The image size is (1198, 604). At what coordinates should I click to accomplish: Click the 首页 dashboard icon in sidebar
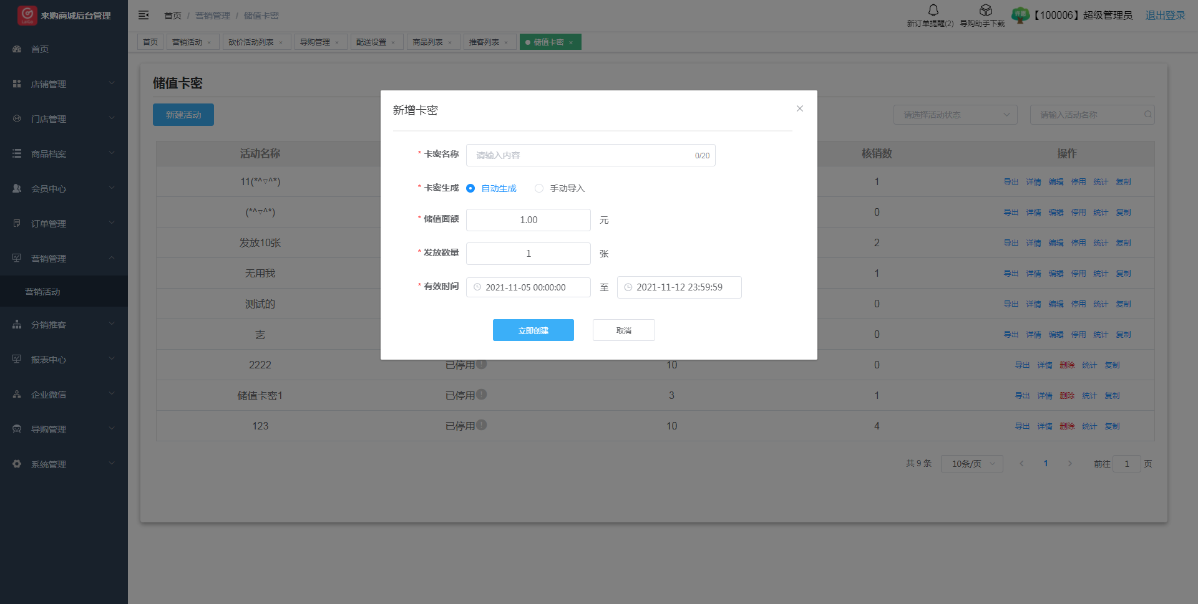coord(17,49)
